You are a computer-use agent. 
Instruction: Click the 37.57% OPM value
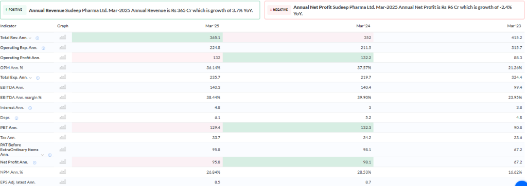click(364, 68)
